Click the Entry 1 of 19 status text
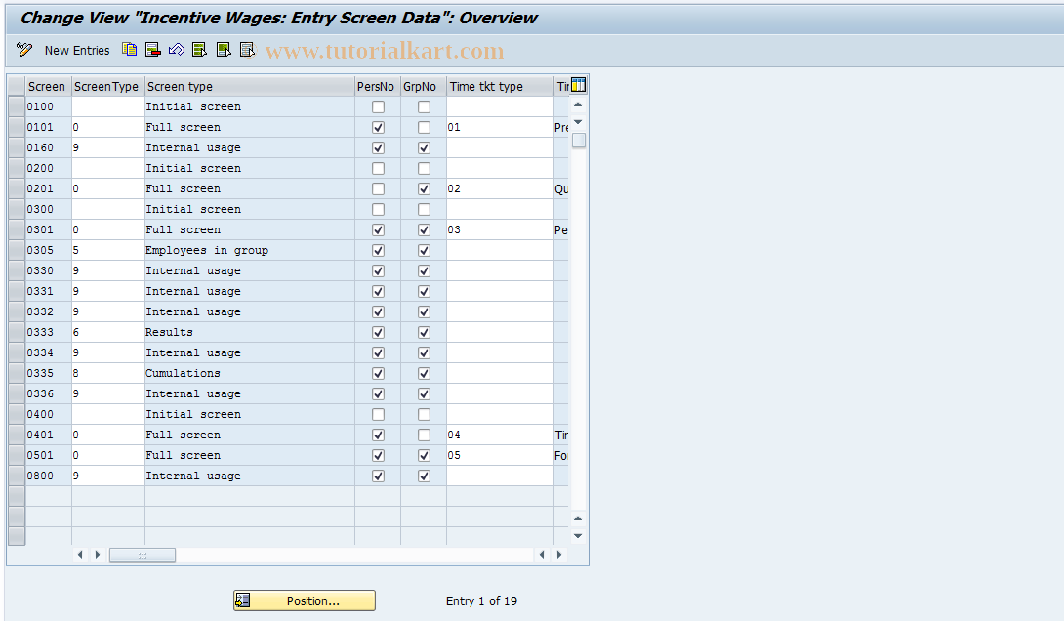 click(x=481, y=600)
